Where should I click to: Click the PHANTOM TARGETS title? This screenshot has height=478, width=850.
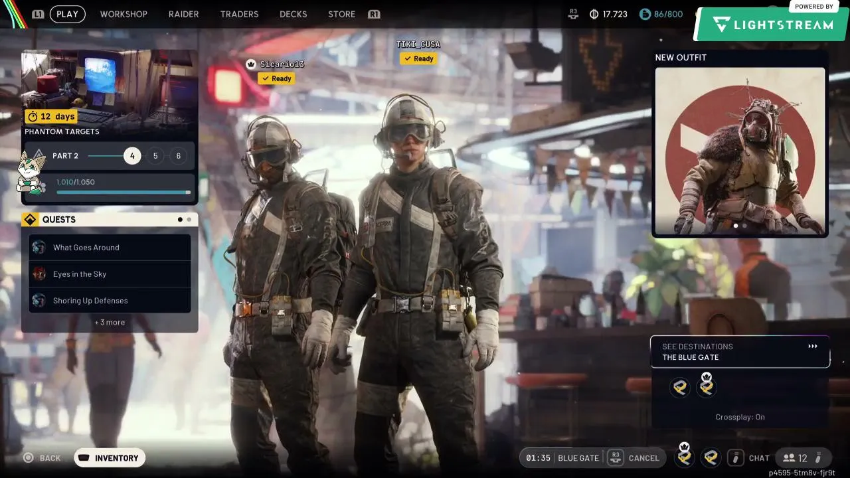pos(62,131)
